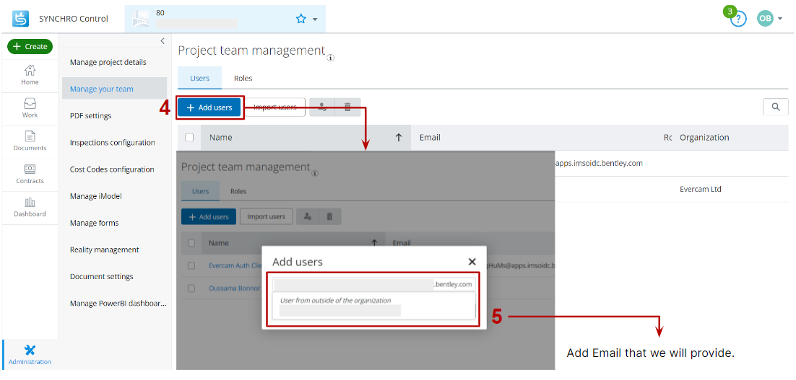Open Manage PowerBI dashboards entry

tap(118, 304)
